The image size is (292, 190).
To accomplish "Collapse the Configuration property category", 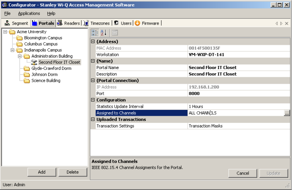I will pos(93,100).
